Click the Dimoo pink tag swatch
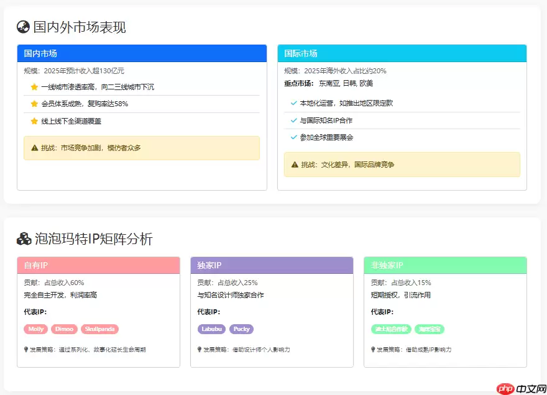 [x=64, y=329]
